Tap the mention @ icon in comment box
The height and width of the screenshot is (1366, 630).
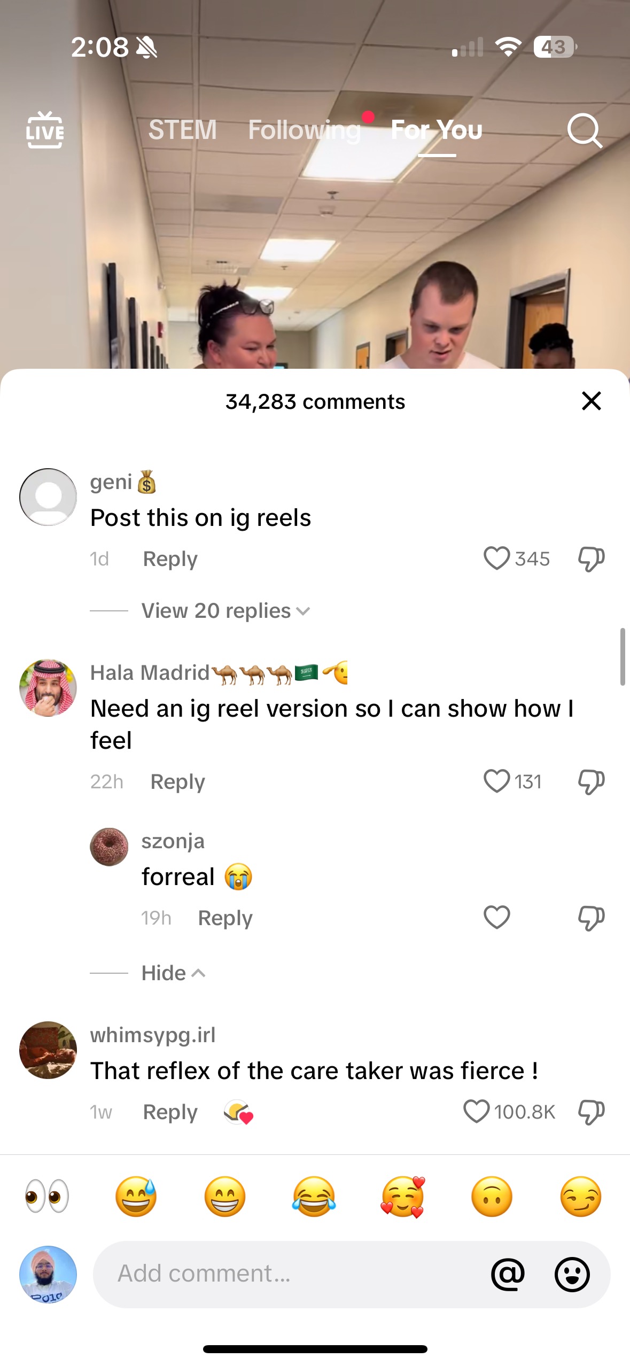click(508, 1274)
